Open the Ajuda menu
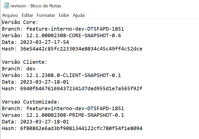199x139 pixels. tap(78, 15)
